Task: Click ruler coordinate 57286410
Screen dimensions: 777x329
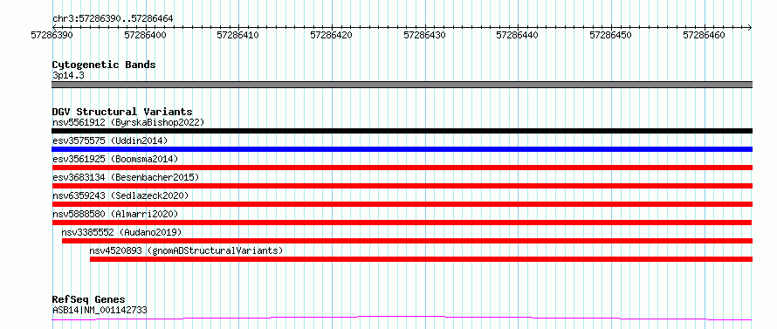Action: coord(238,35)
